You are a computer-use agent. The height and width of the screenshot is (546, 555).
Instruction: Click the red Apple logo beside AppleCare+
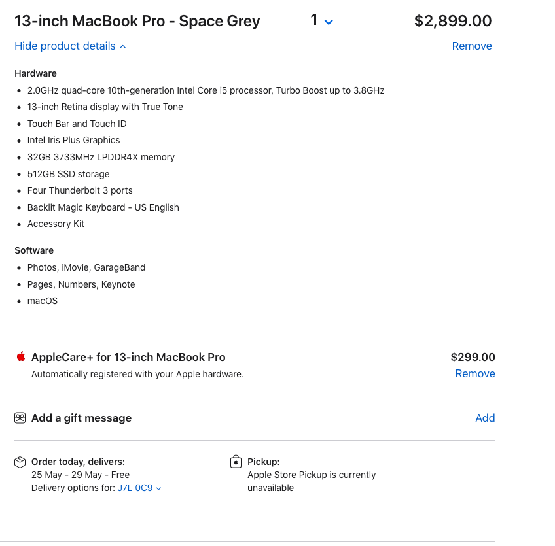click(x=21, y=356)
